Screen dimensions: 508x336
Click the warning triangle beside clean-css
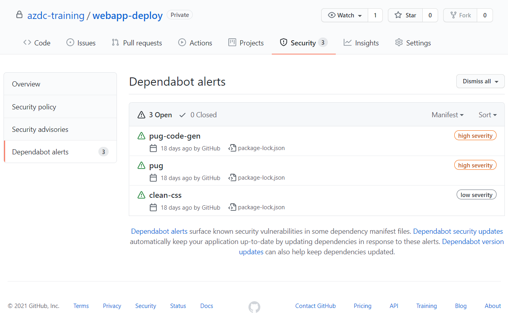141,195
